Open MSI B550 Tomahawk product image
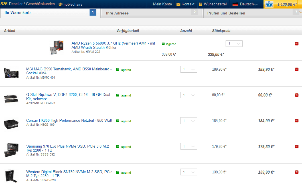The width and height of the screenshot is (302, 191). tap(11, 73)
